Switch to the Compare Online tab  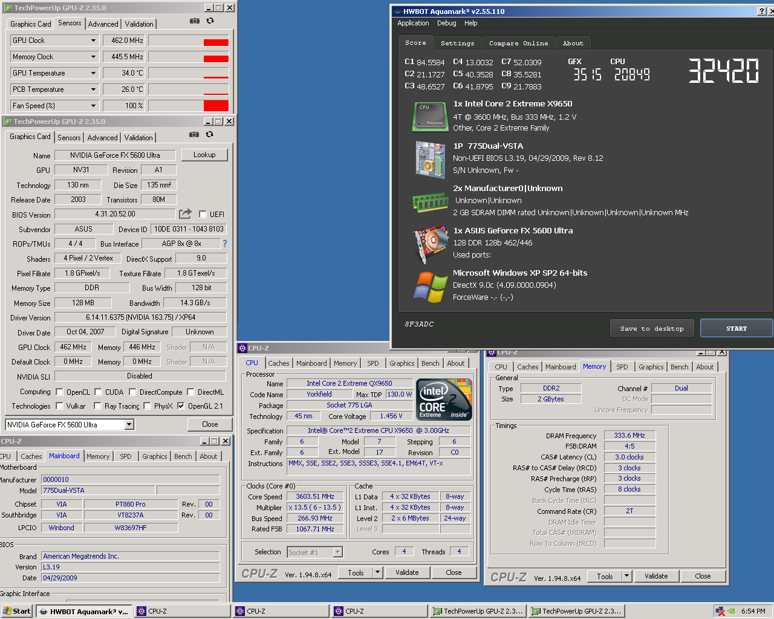coord(519,44)
